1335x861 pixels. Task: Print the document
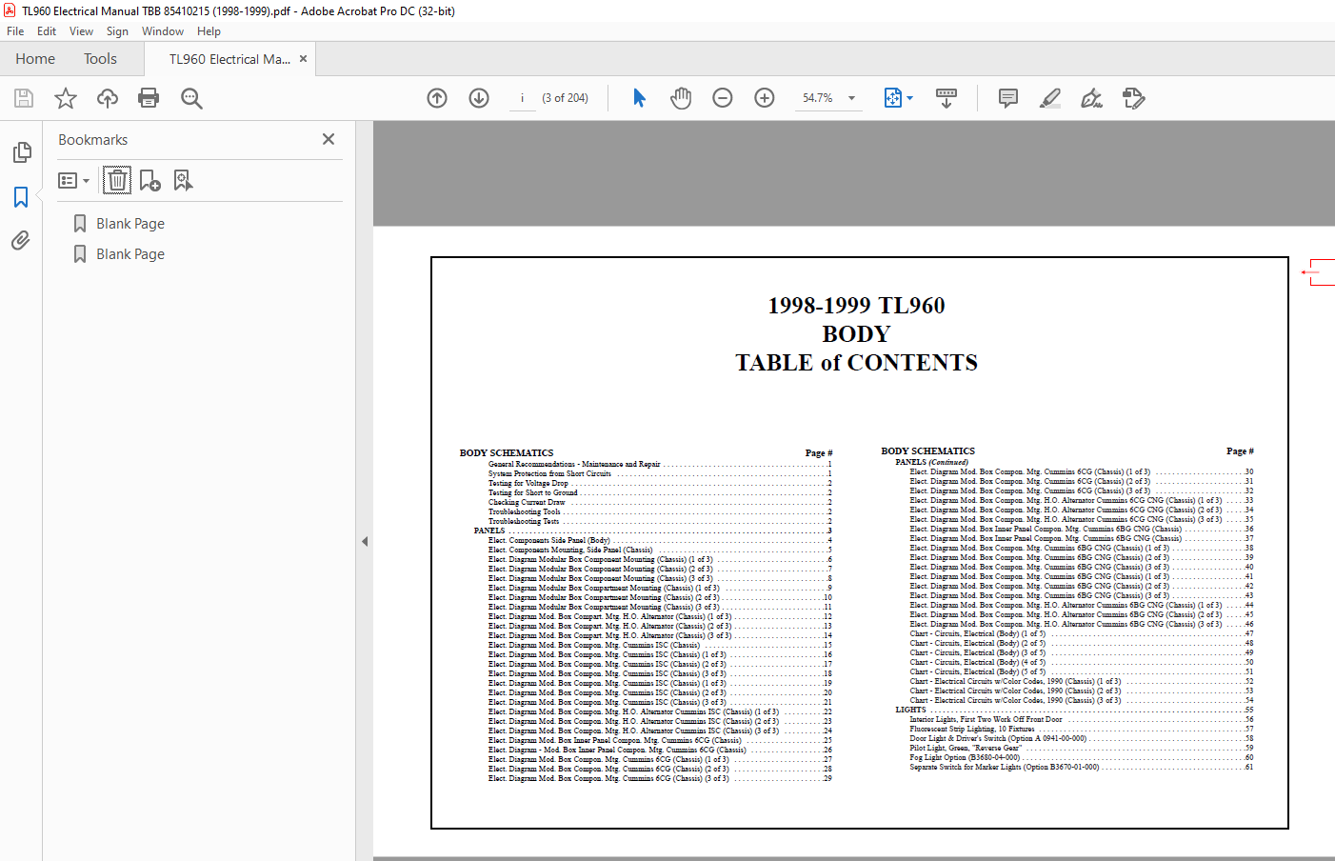point(149,98)
